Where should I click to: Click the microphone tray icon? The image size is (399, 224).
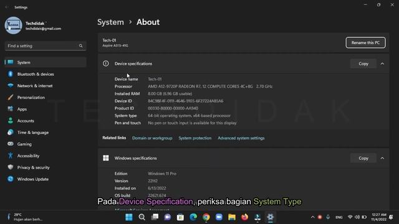click(x=328, y=217)
